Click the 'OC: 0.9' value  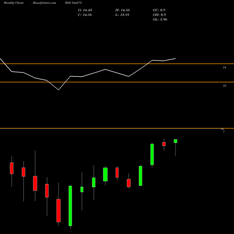pyautogui.click(x=159, y=10)
